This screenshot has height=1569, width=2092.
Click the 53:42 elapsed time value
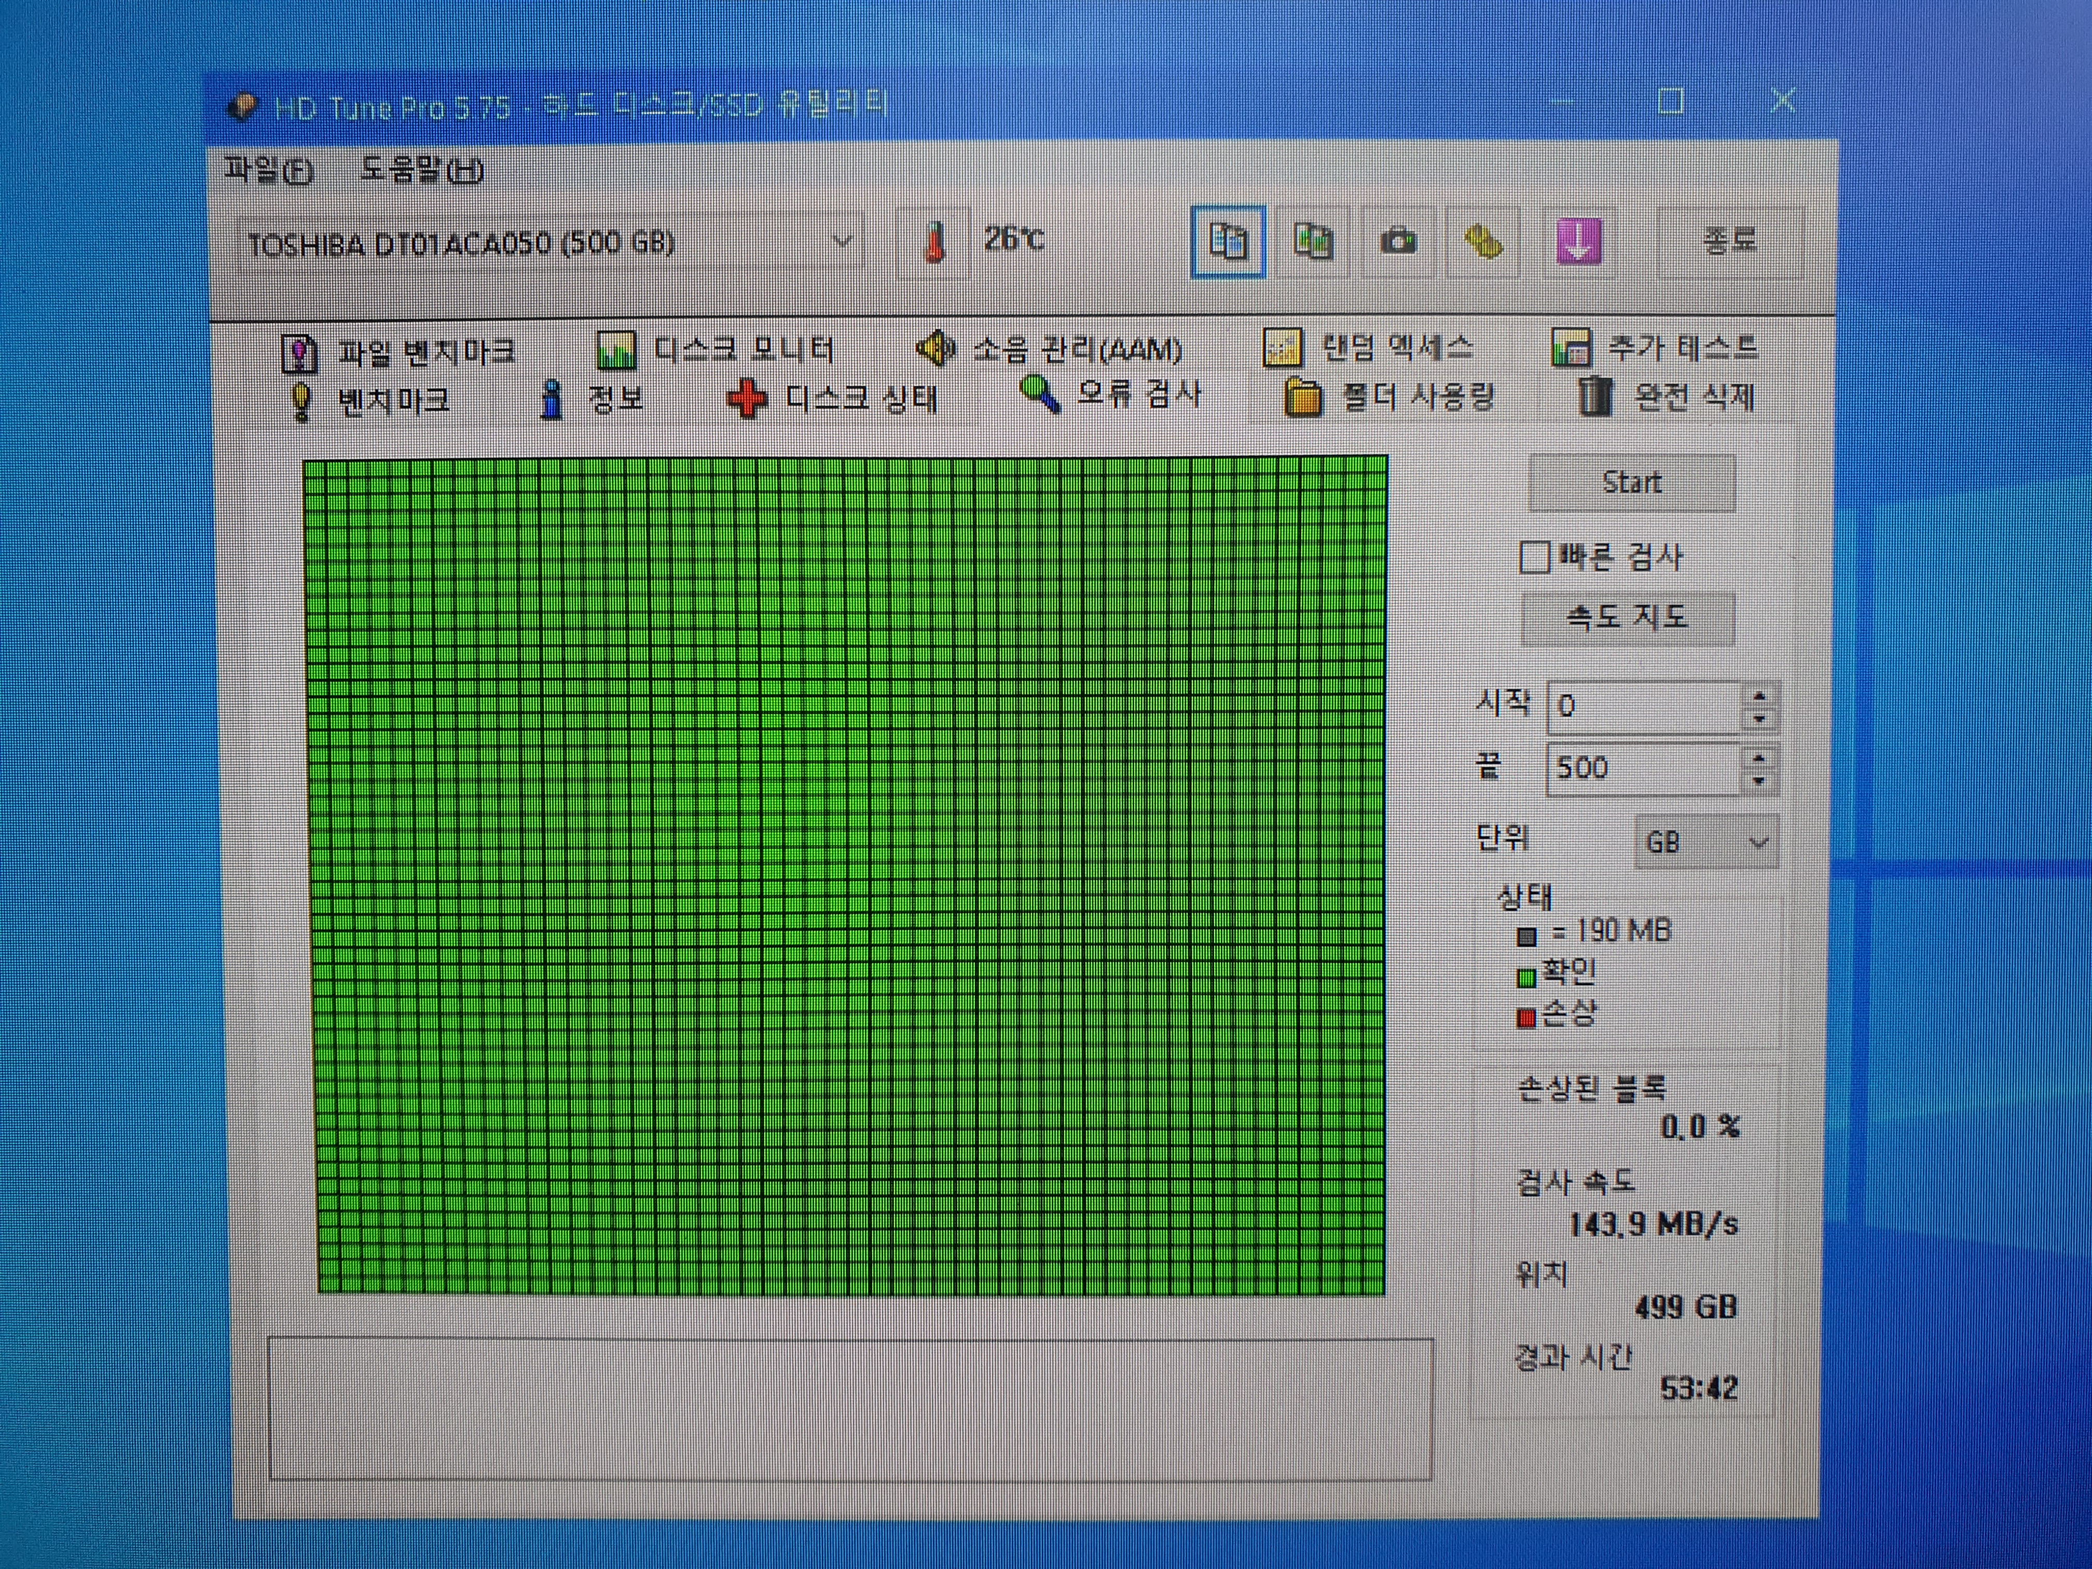[x=1699, y=1388]
